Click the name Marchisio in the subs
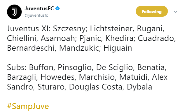 (97, 77)
